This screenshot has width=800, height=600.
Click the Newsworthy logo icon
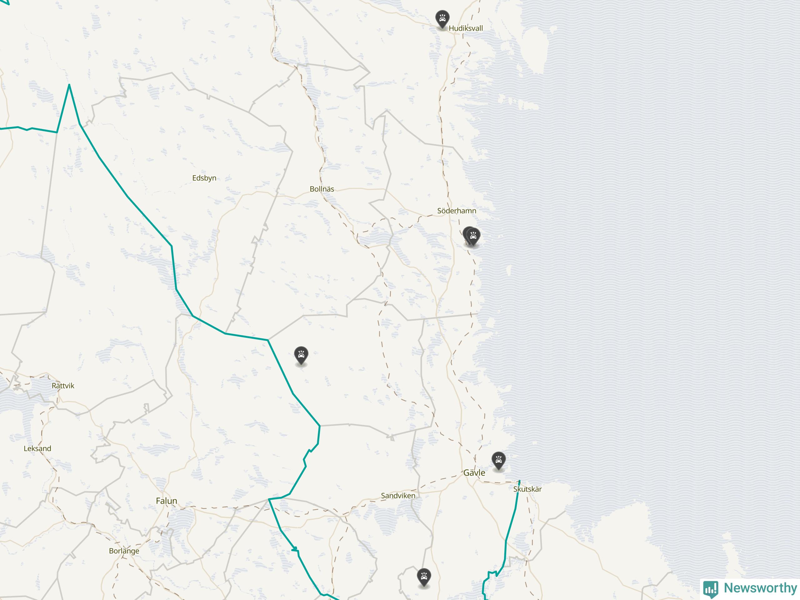[711, 589]
